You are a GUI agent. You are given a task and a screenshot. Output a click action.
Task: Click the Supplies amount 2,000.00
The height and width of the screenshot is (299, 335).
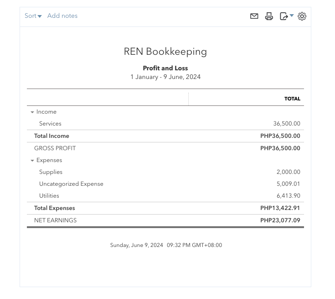pos(288,172)
